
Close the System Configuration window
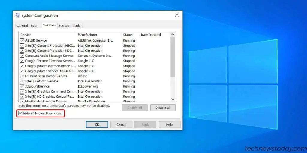click(x=177, y=16)
